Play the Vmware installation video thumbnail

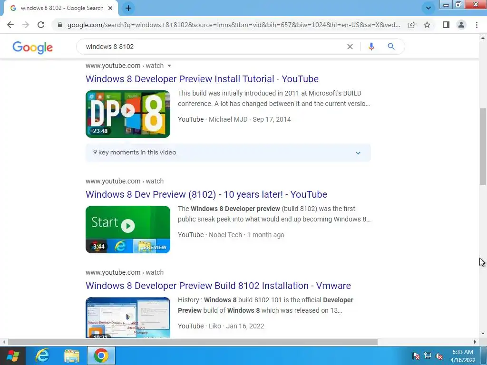128,317
